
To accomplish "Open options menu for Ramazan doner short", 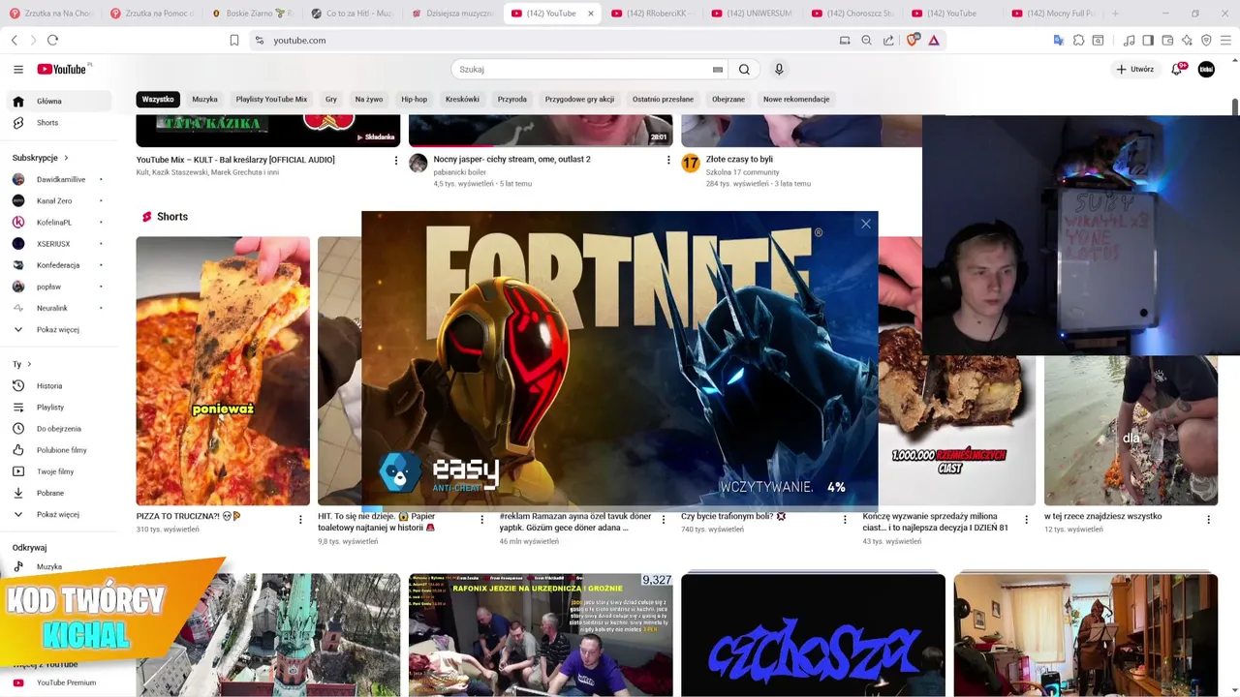I will tap(664, 520).
